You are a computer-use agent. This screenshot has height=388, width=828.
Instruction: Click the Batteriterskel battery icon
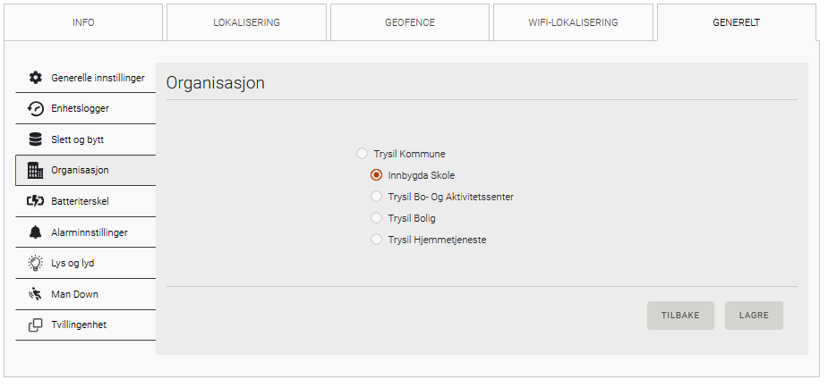pyautogui.click(x=36, y=201)
